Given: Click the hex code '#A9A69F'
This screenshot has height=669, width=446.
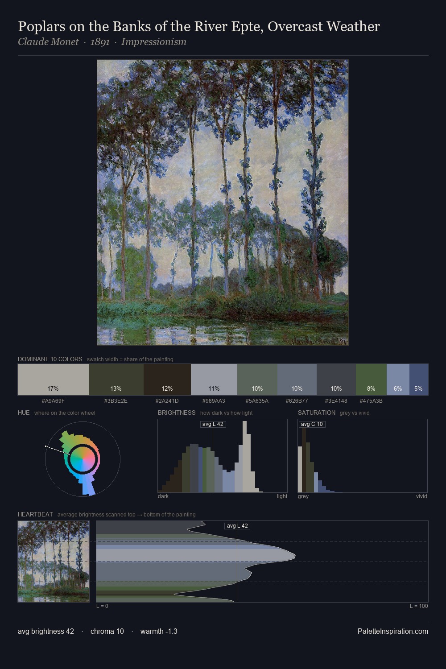Looking at the screenshot, I should (53, 401).
